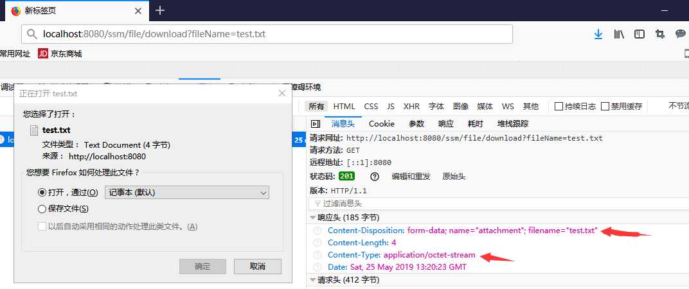Filter requests by CSS
The width and height of the screenshot is (689, 289).
pyautogui.click(x=371, y=107)
